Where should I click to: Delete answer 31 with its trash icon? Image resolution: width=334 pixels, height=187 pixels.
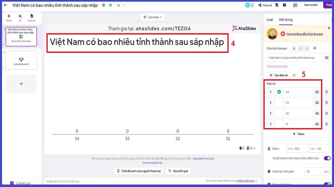click(327, 124)
